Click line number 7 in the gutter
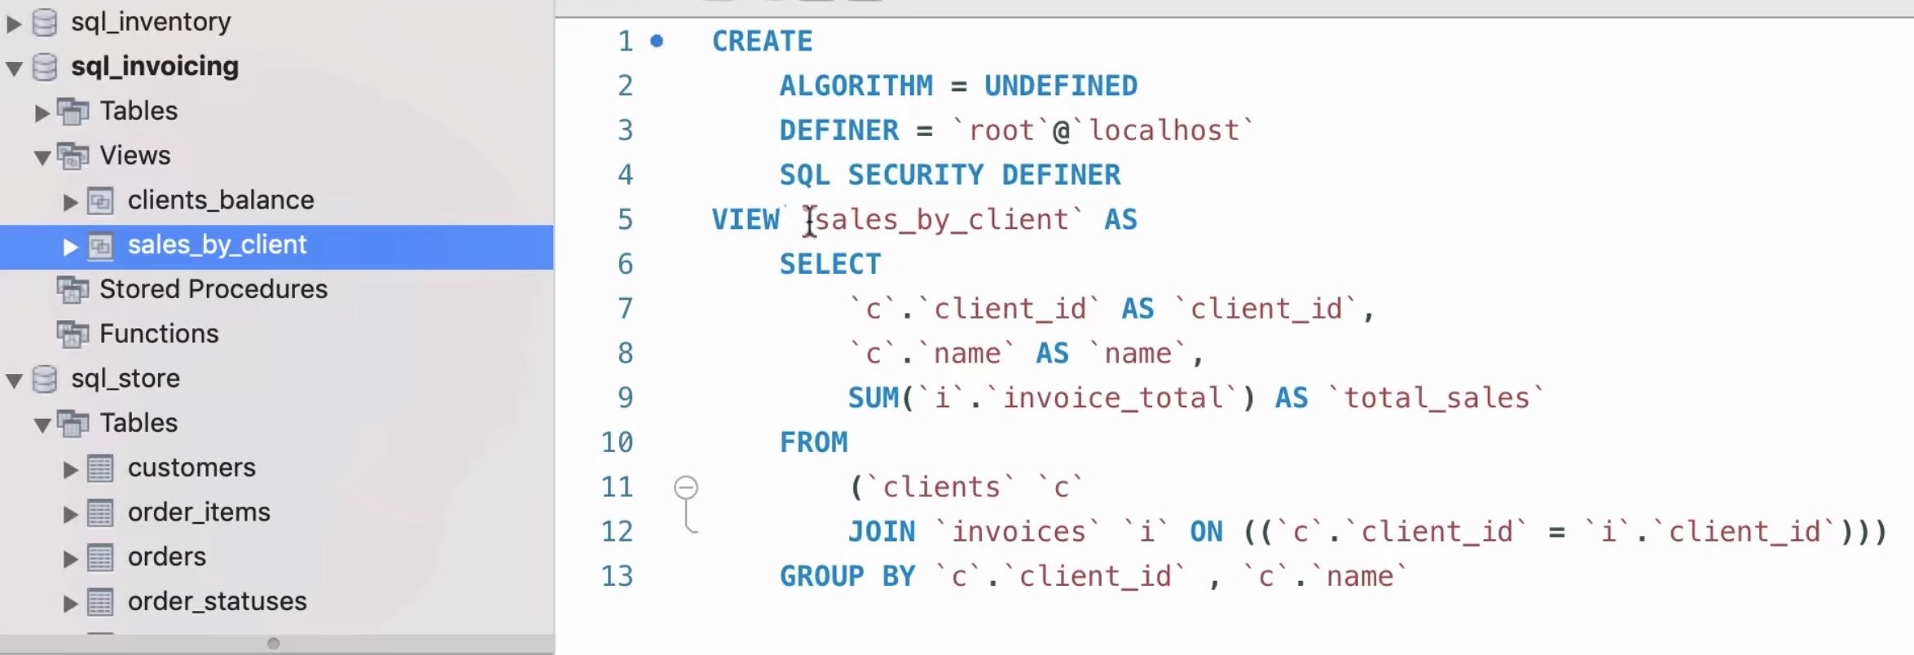This screenshot has width=1914, height=655. pyautogui.click(x=625, y=309)
